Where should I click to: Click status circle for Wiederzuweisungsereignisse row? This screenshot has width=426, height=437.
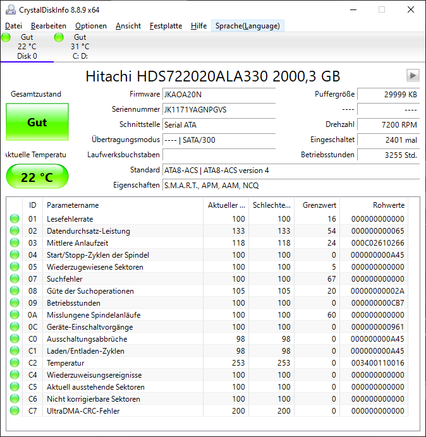coord(15,374)
